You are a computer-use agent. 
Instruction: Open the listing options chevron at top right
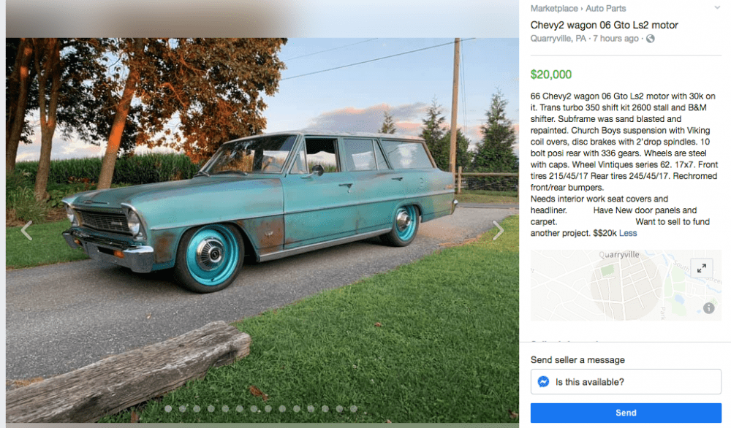[x=717, y=8]
